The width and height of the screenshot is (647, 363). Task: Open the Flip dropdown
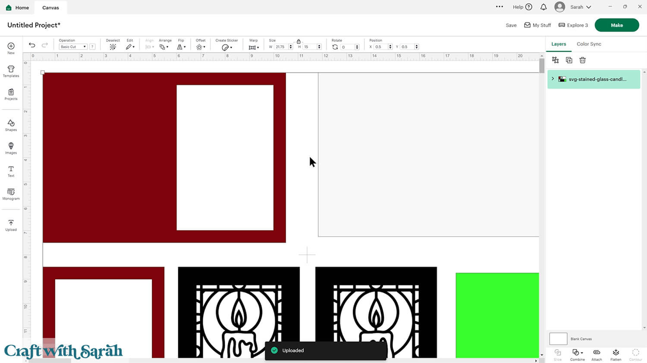(181, 47)
